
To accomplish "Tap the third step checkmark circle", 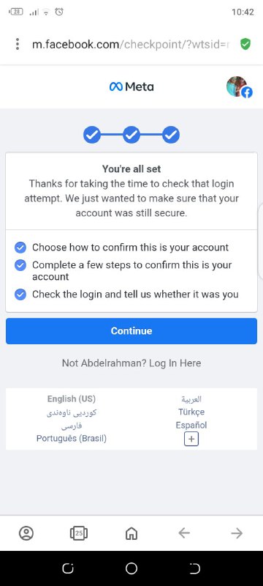I will (x=171, y=135).
